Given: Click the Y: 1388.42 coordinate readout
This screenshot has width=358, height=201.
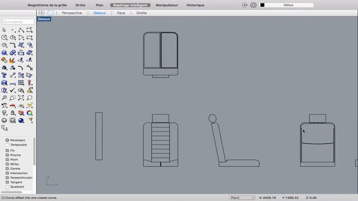Looking at the screenshot, I should (x=290, y=198).
